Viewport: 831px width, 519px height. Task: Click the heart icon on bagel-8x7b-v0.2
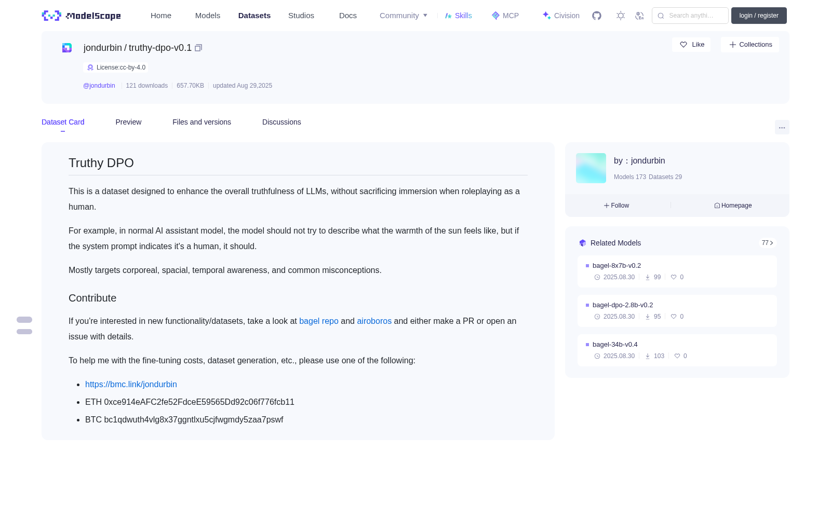(x=674, y=277)
